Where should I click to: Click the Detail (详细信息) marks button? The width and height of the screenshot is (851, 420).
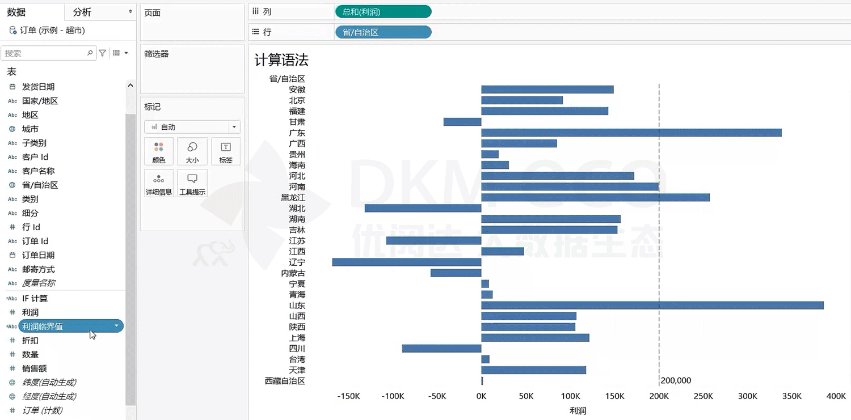coord(159,184)
